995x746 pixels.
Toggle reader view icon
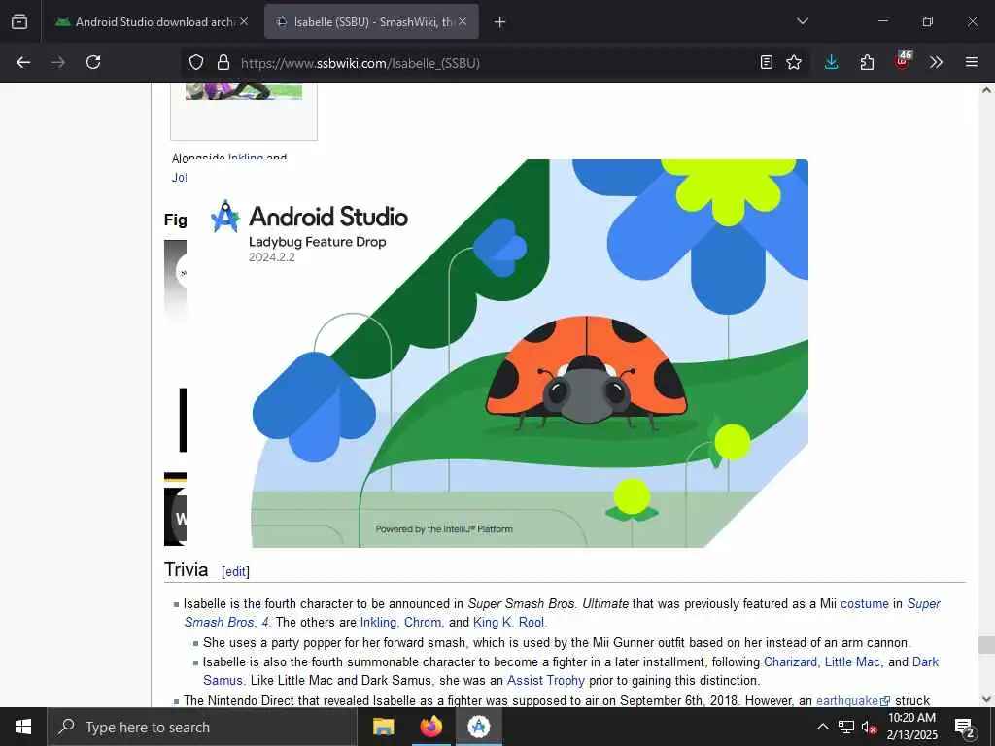point(767,62)
